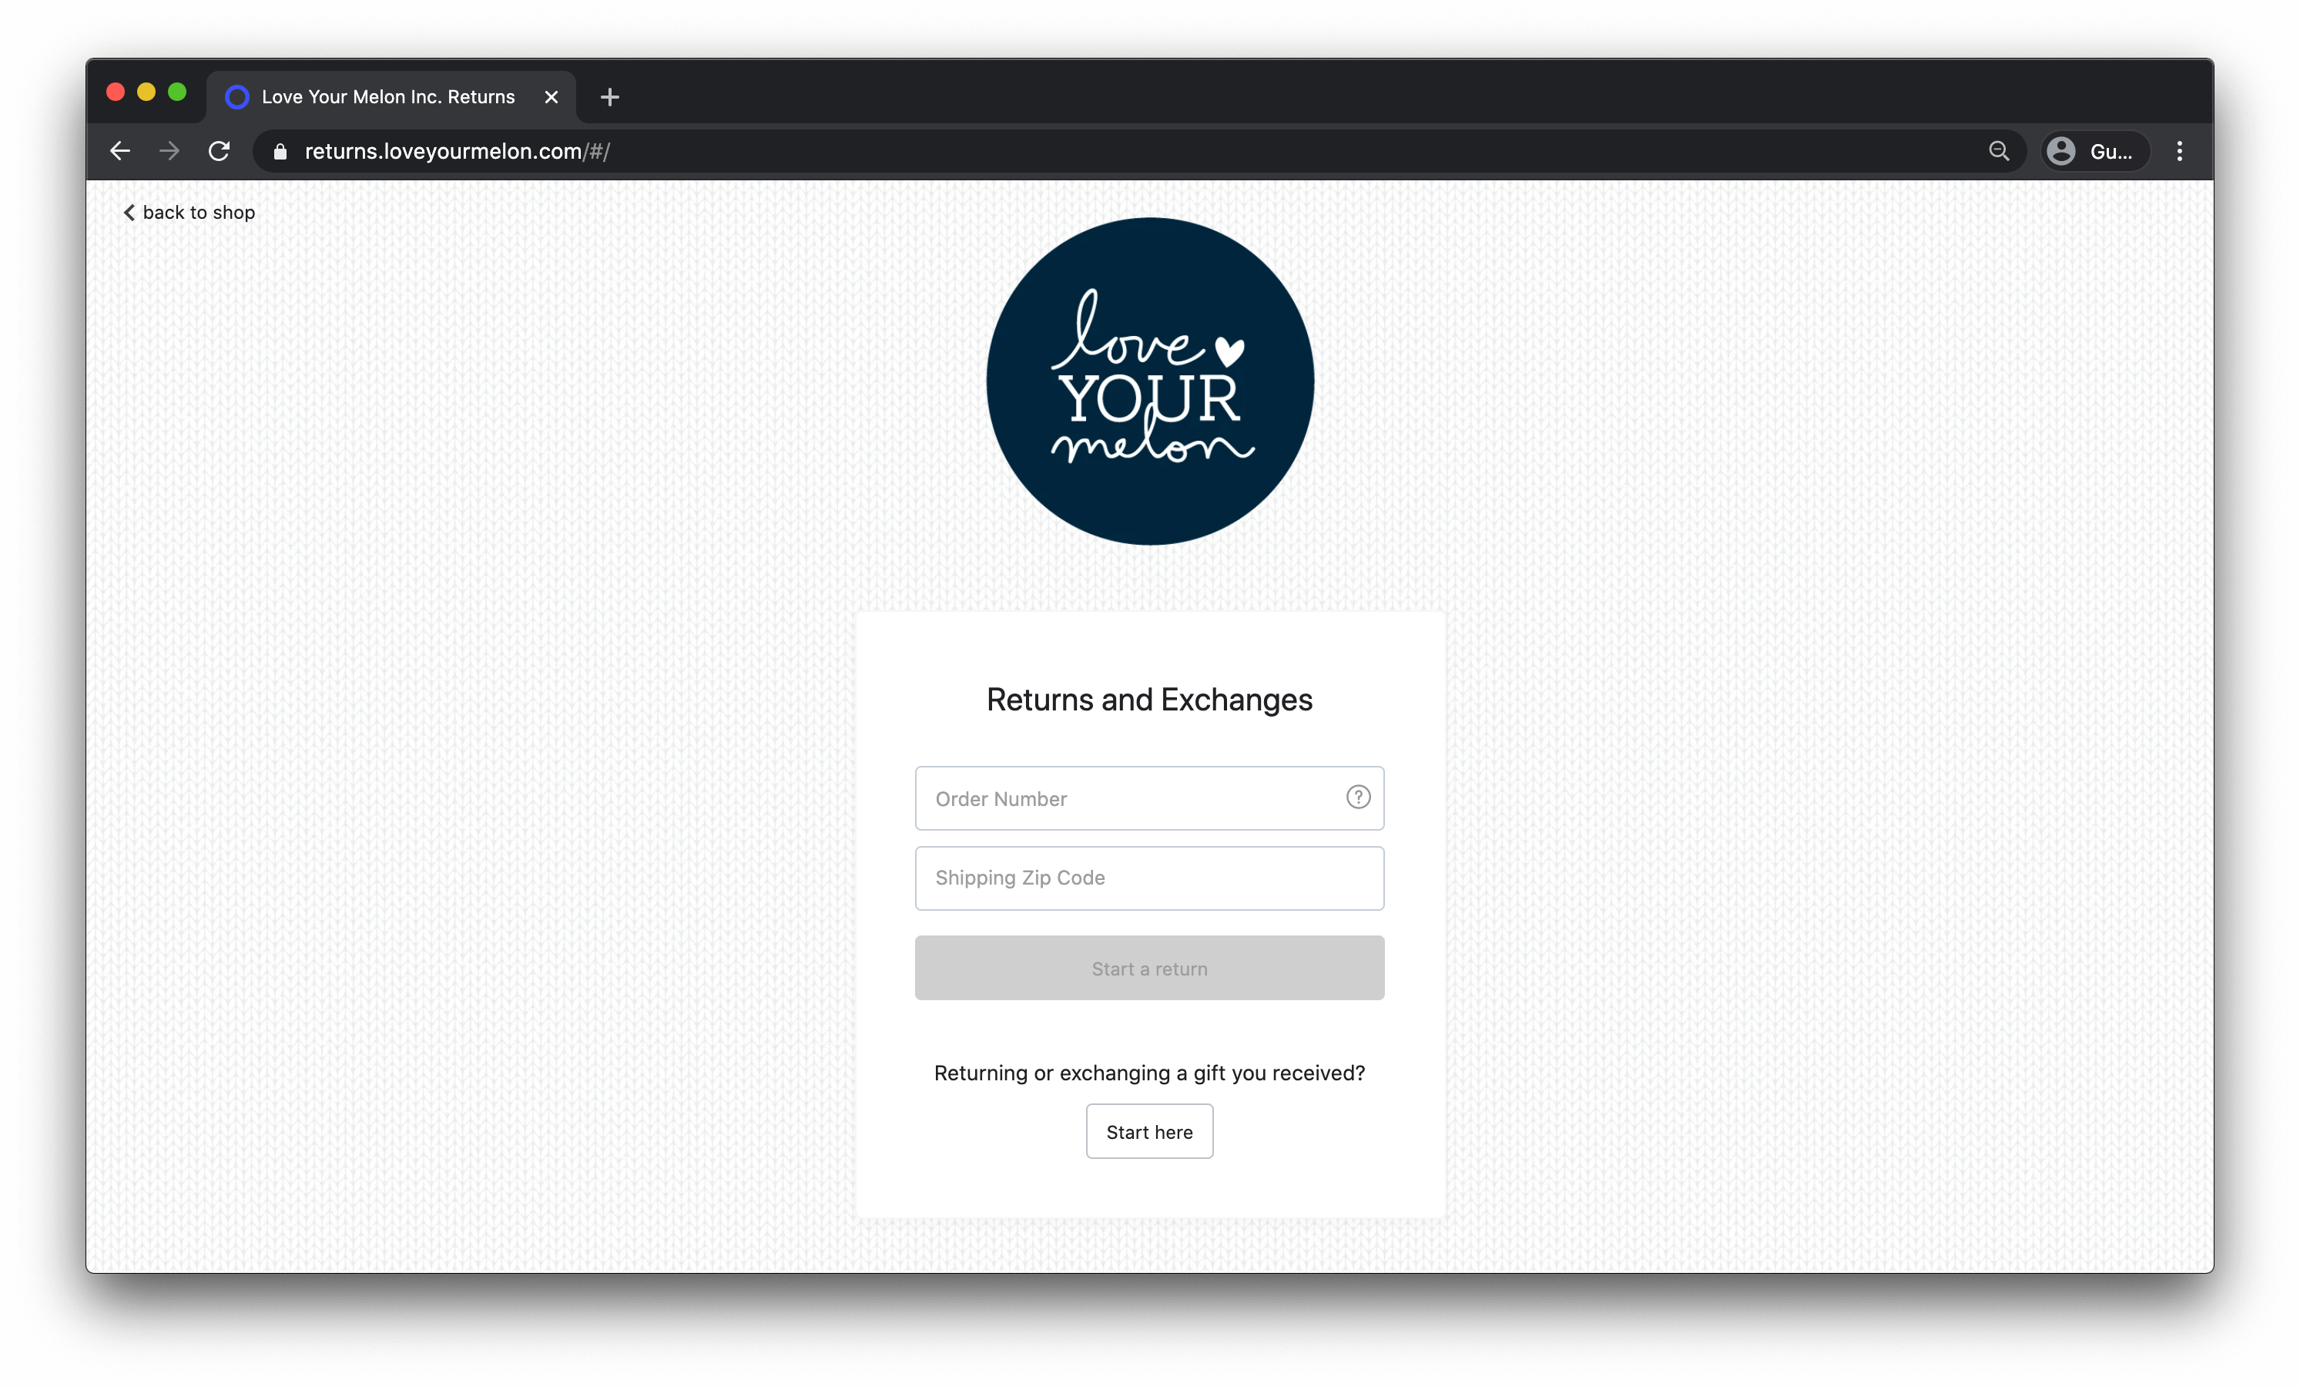Select the Love Your Melon Inc. Returns tab
The image size is (2300, 1387).
pyautogui.click(x=391, y=97)
